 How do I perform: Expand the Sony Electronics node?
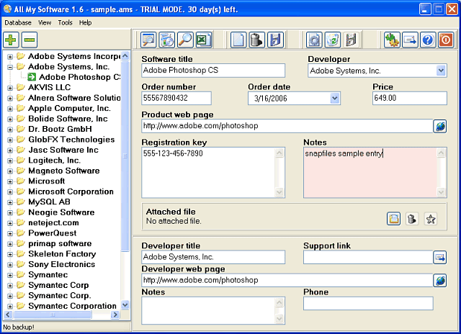click(10, 265)
